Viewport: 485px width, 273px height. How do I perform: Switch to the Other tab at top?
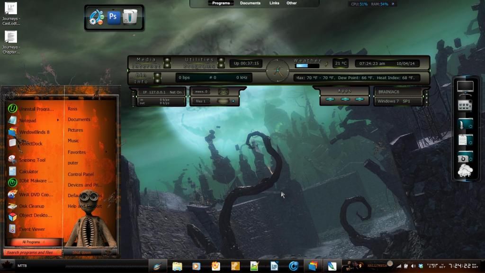(x=291, y=3)
